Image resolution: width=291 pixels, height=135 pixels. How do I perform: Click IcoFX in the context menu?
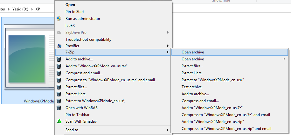pos(70,26)
